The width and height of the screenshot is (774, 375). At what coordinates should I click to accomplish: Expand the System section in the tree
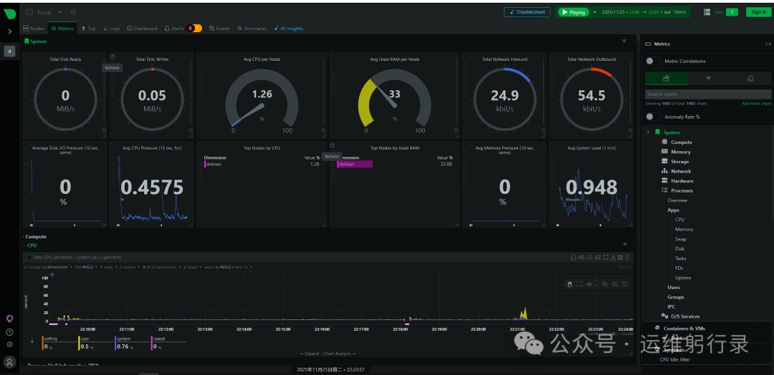coord(649,132)
